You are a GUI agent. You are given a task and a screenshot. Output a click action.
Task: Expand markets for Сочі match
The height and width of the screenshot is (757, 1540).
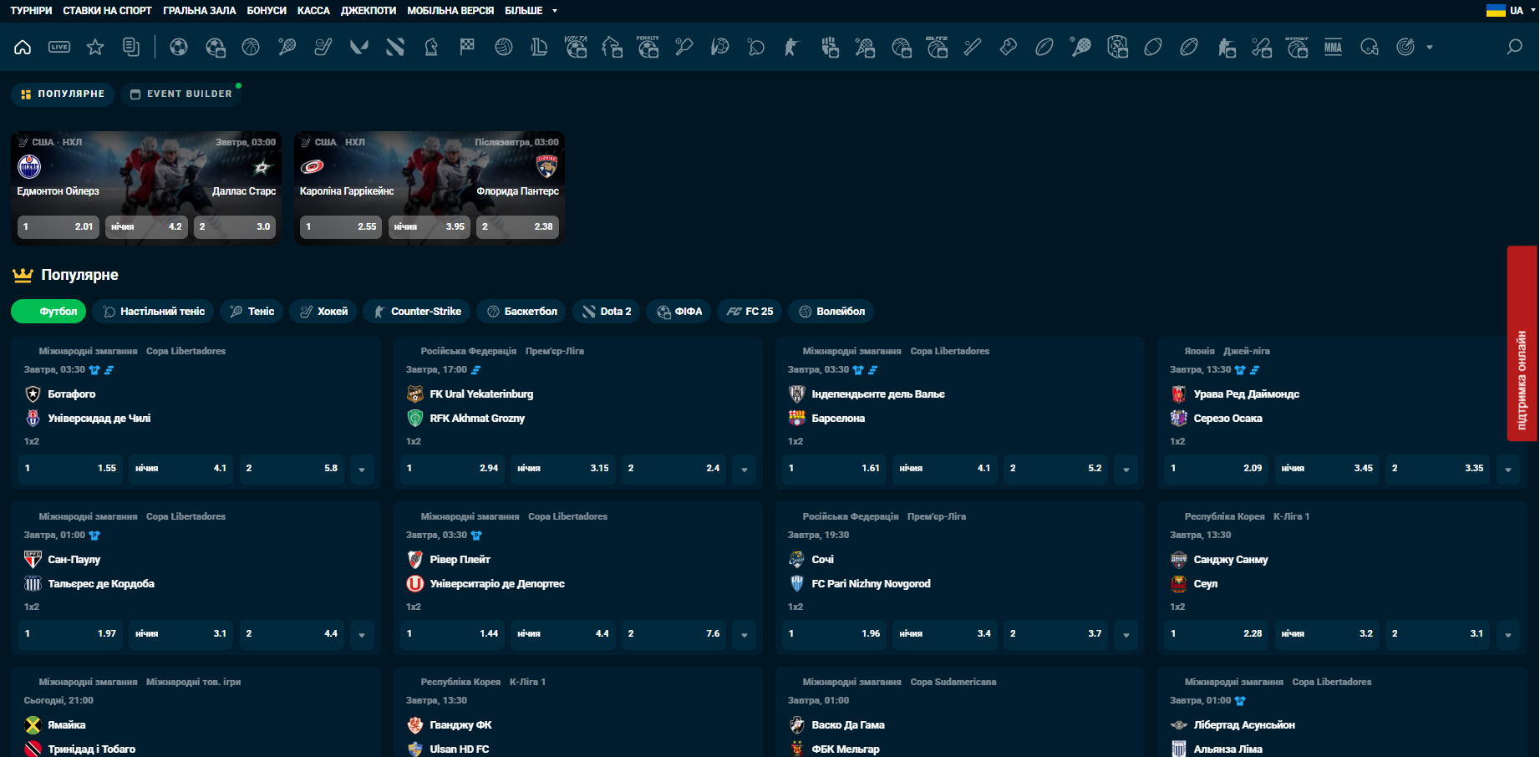click(x=1126, y=634)
